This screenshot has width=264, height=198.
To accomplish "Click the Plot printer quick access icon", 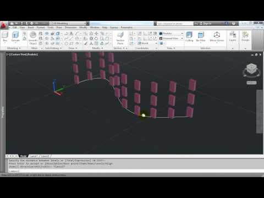I will 31,24.
